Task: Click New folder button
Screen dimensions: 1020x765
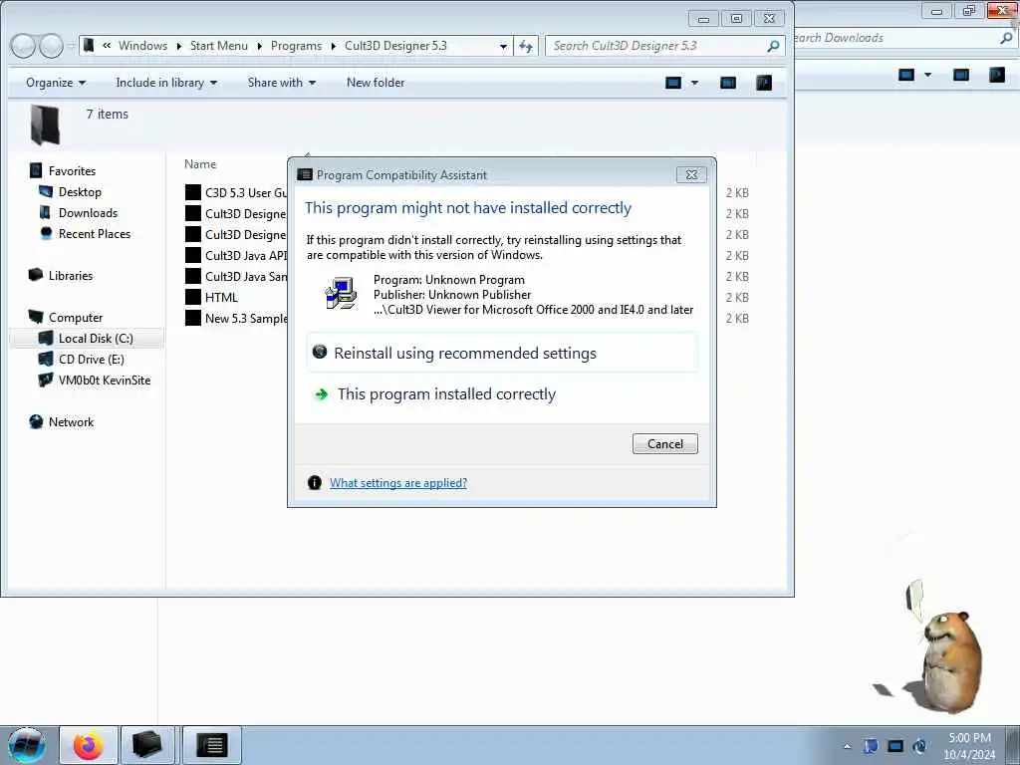Action: click(376, 83)
